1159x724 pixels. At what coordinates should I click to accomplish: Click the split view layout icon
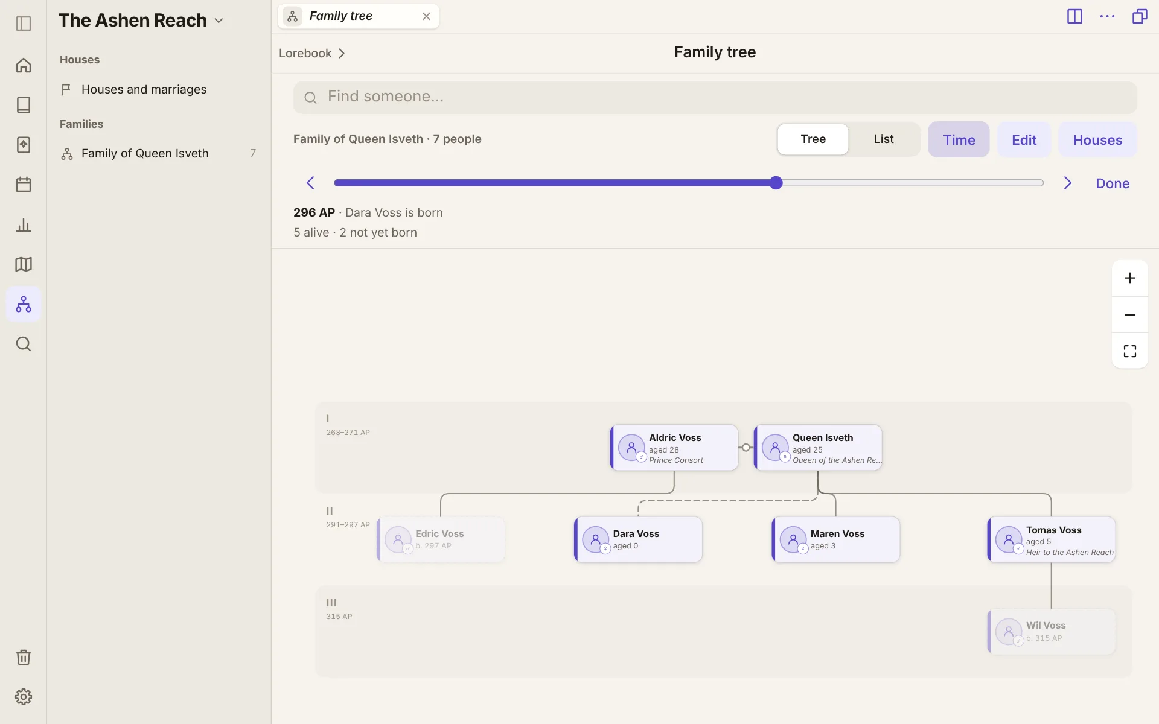pyautogui.click(x=1074, y=16)
